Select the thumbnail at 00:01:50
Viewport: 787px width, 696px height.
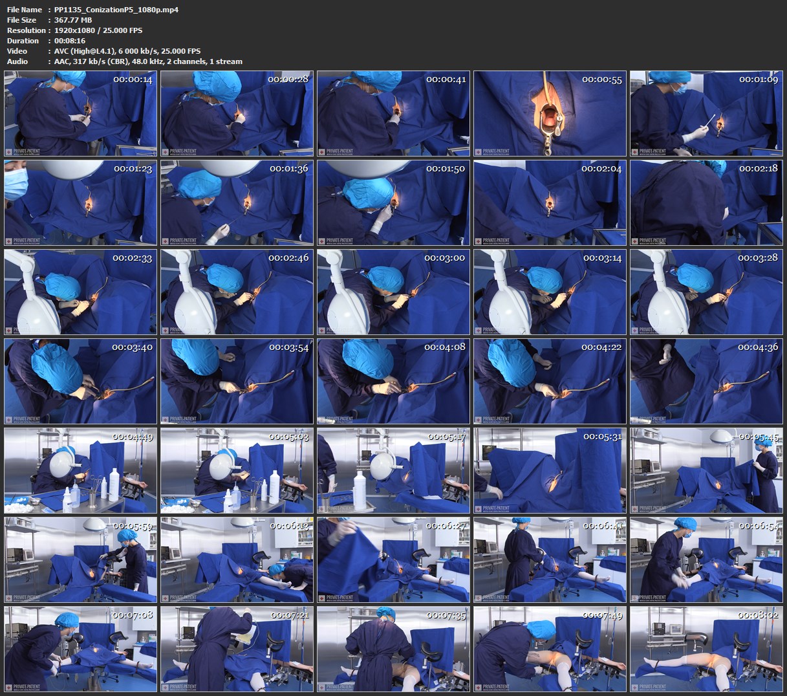point(393,202)
